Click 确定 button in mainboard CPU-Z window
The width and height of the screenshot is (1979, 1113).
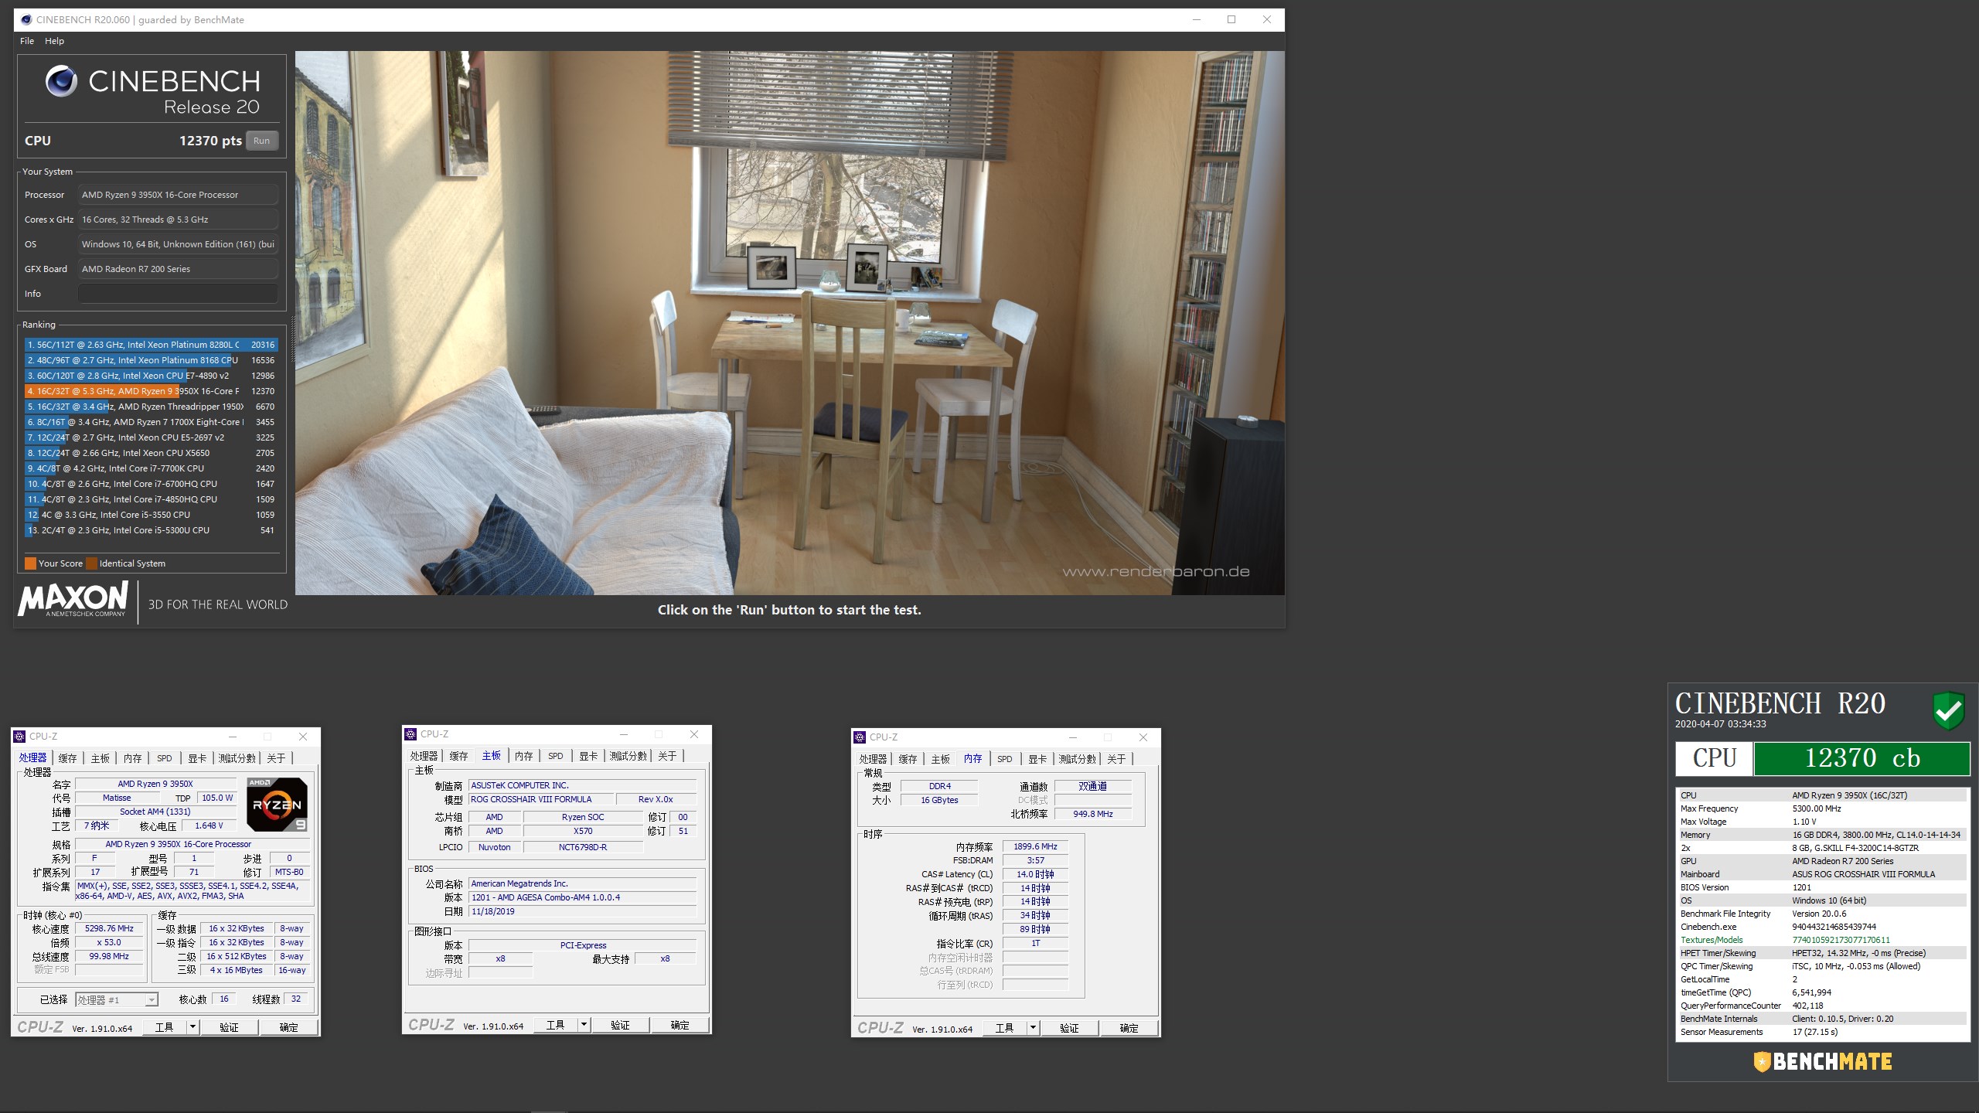[680, 1025]
